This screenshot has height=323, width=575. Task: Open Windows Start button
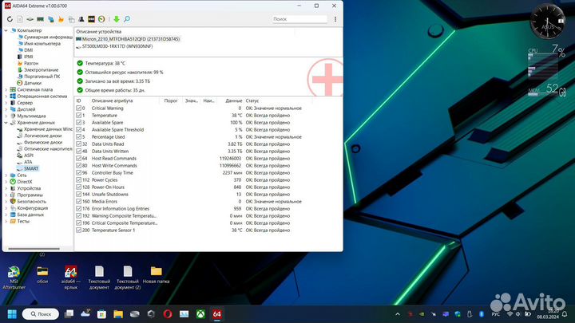12,314
